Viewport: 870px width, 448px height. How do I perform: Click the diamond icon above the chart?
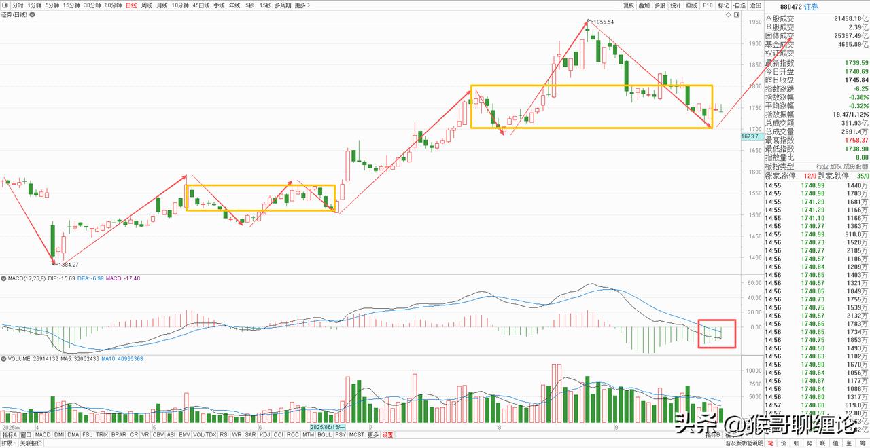[x=729, y=14]
